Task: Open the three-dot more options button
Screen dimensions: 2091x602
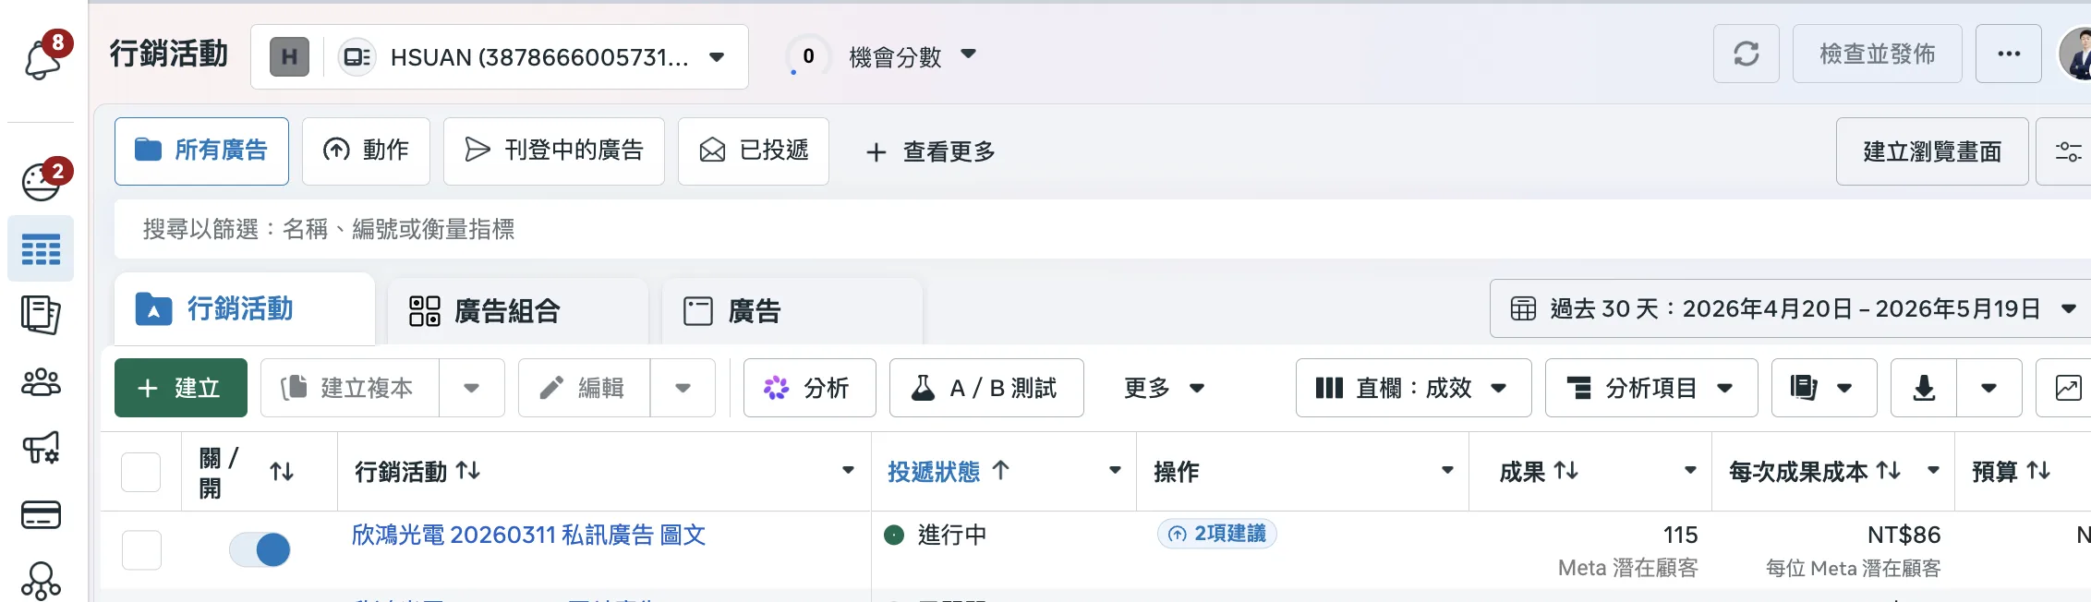Action: (x=2008, y=54)
